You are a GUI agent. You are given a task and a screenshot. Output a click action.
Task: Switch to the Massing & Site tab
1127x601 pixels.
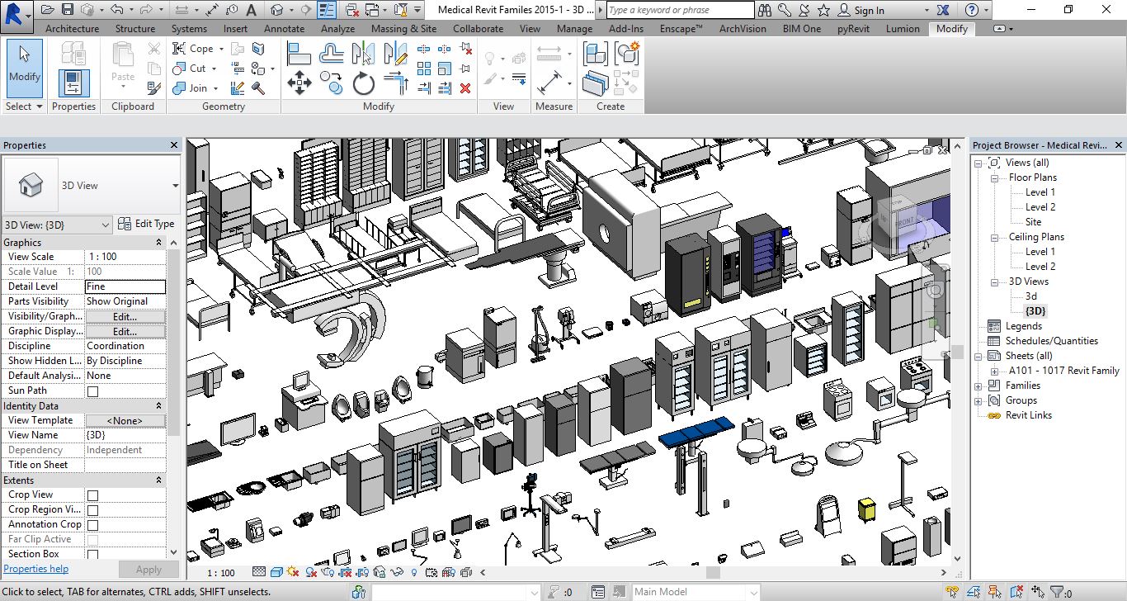(x=403, y=28)
